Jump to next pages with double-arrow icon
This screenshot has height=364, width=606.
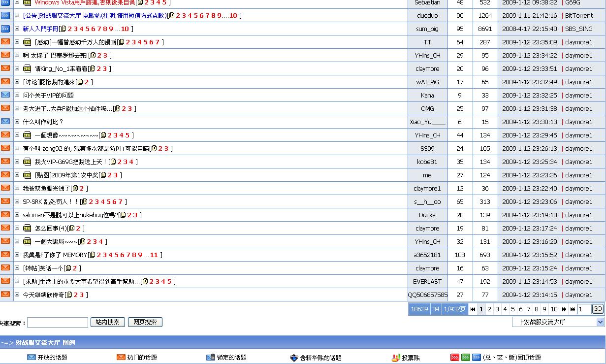564,309
